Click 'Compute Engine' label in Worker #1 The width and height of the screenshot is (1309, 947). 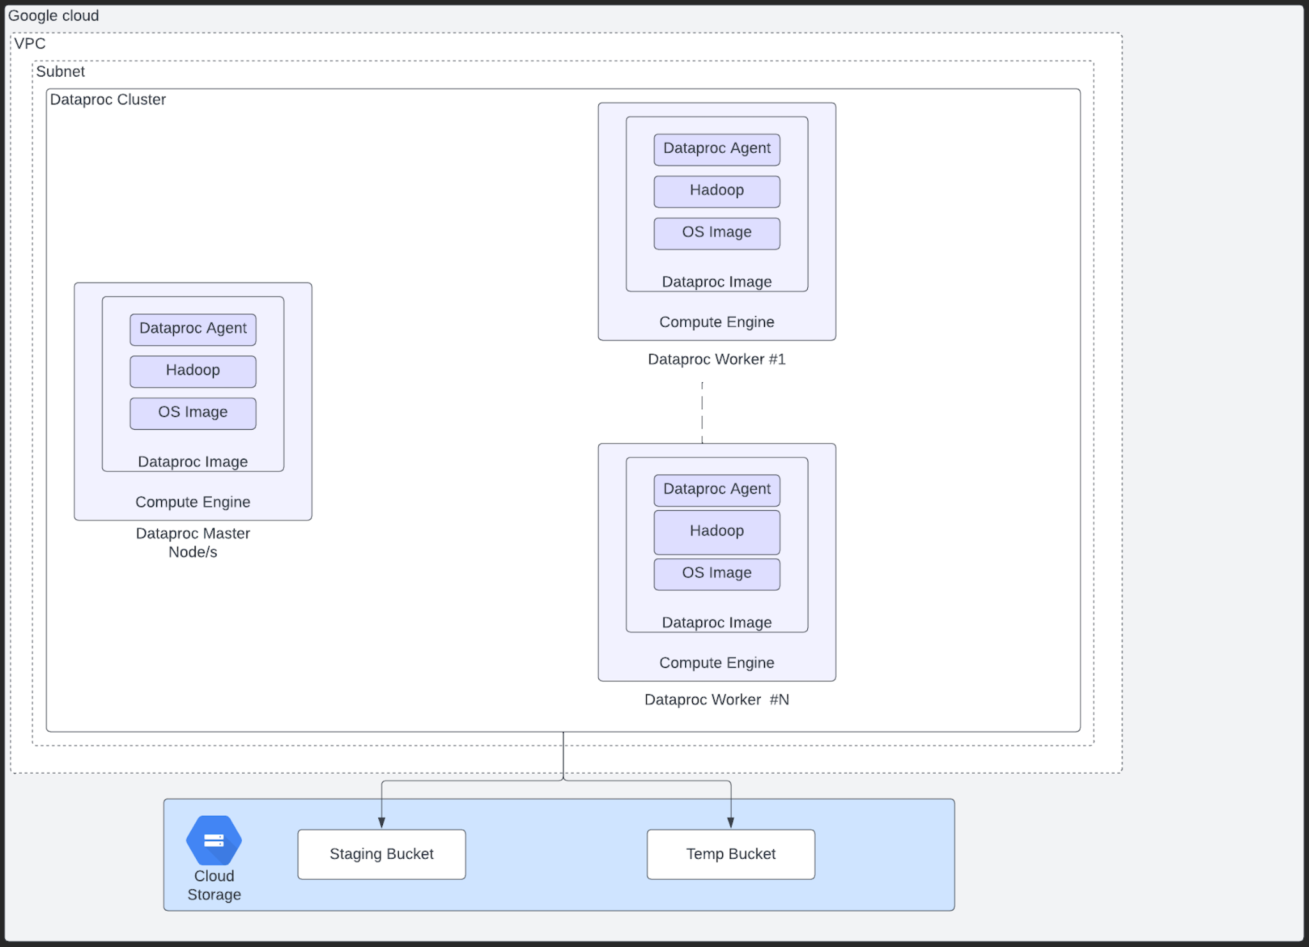(717, 322)
